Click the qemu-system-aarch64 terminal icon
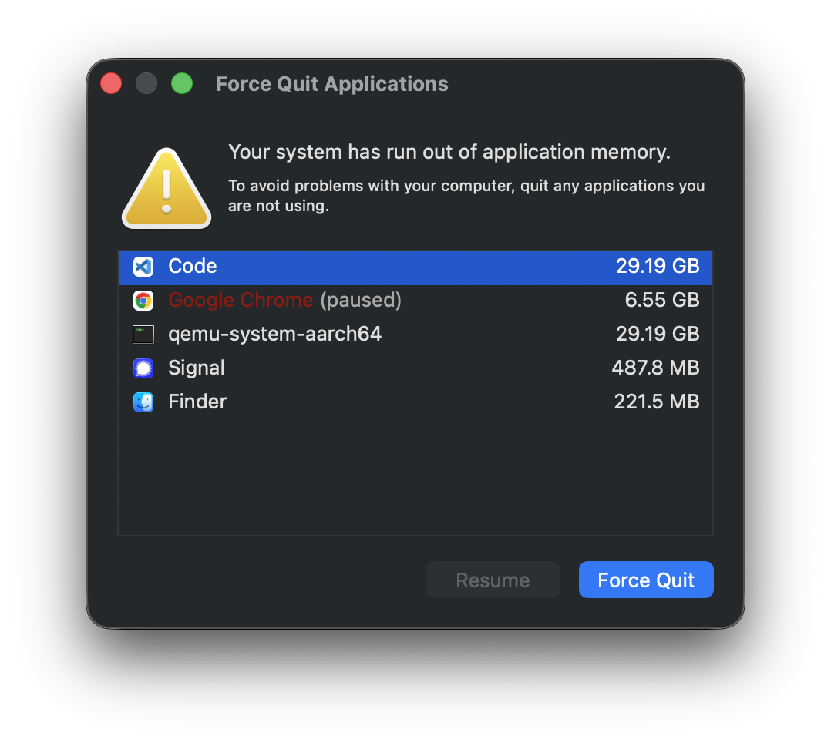831x743 pixels. pos(143,335)
